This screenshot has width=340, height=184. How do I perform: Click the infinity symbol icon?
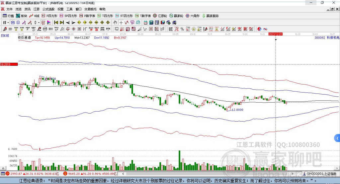coord(265,29)
